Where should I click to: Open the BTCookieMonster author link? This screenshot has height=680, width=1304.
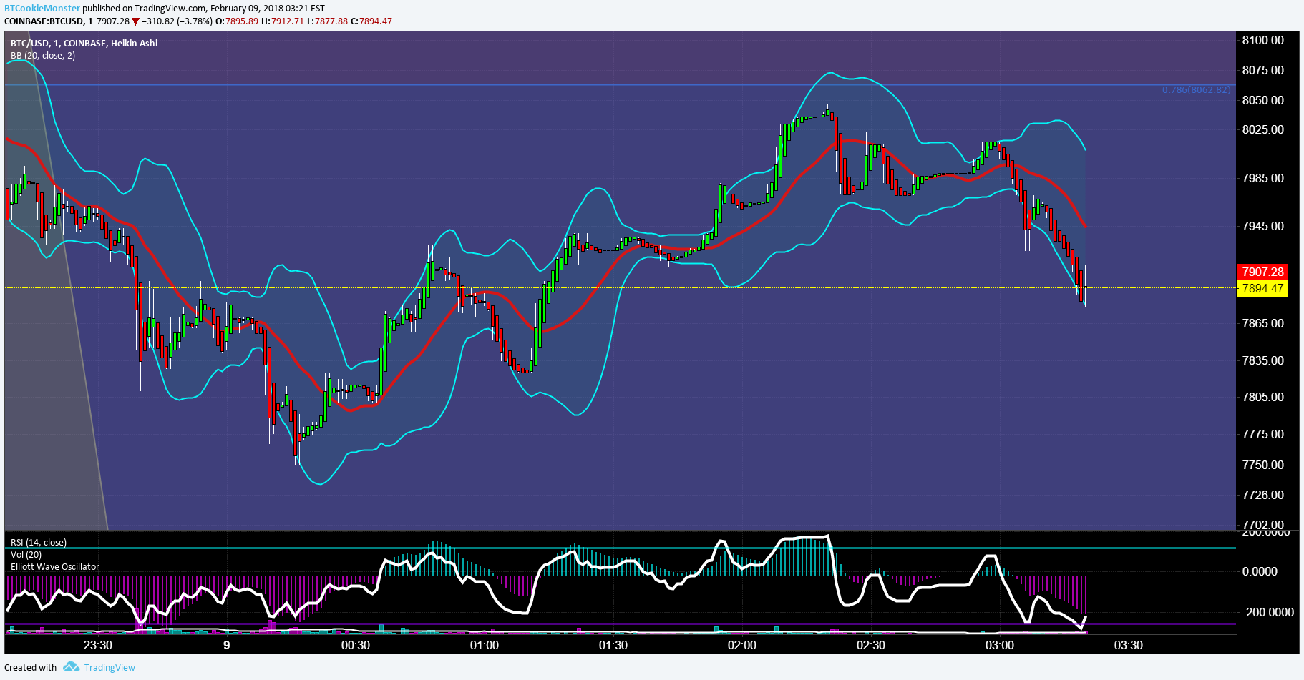coord(42,9)
